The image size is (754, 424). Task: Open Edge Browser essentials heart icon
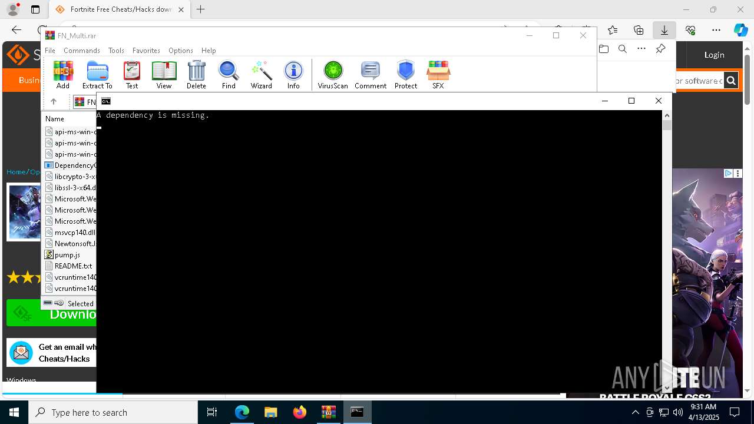[x=690, y=30]
